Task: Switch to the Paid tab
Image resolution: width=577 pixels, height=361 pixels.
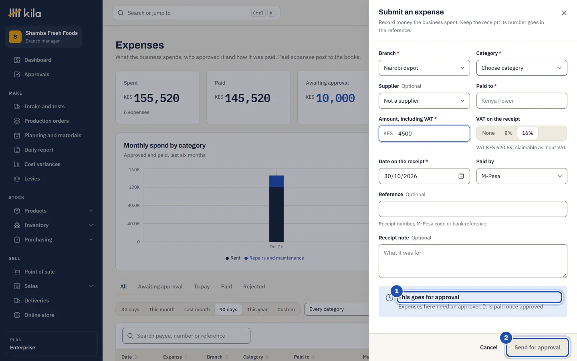Action: pos(226,286)
